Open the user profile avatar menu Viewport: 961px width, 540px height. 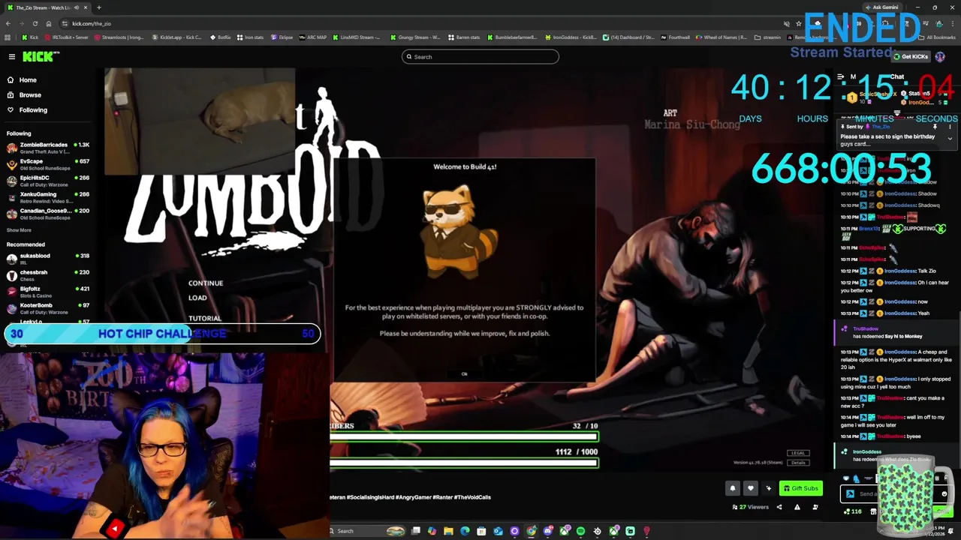pos(940,57)
